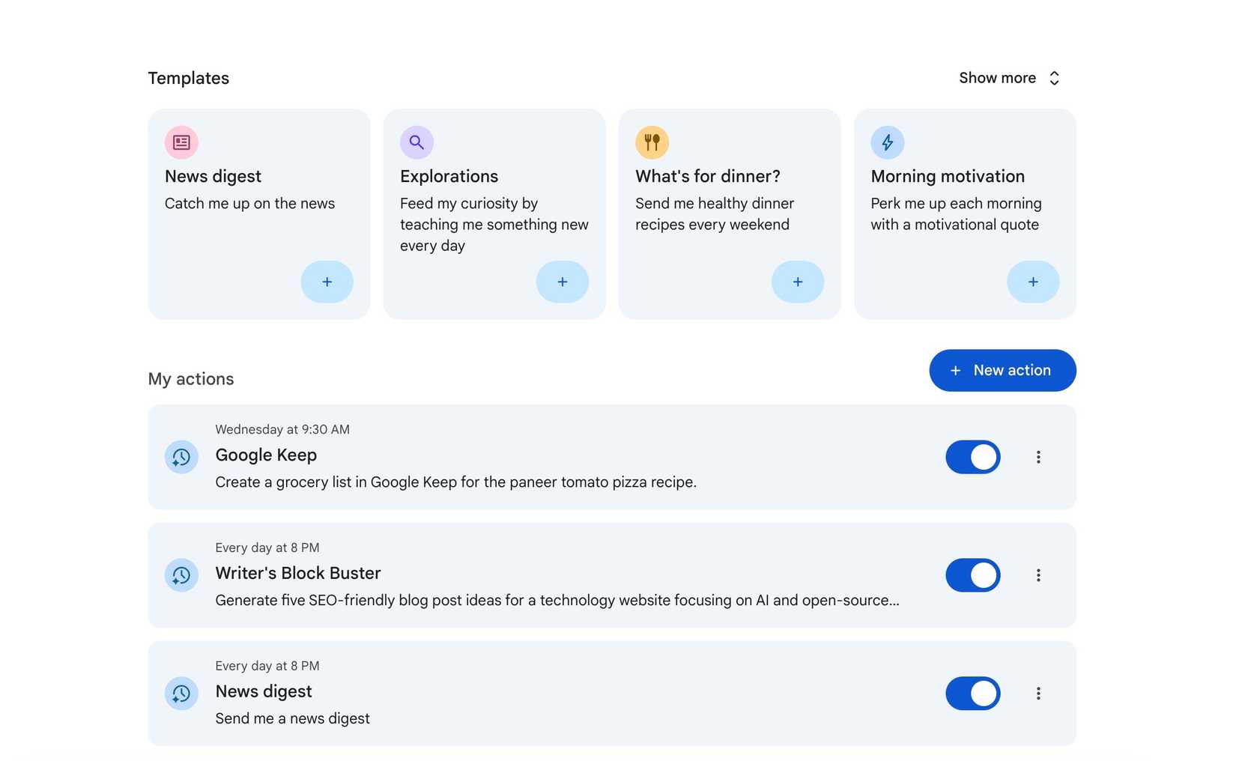Add the News digest template

click(327, 282)
